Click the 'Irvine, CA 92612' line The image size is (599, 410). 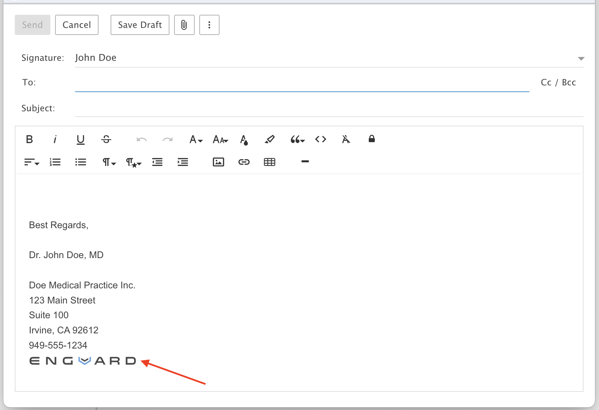pyautogui.click(x=64, y=330)
